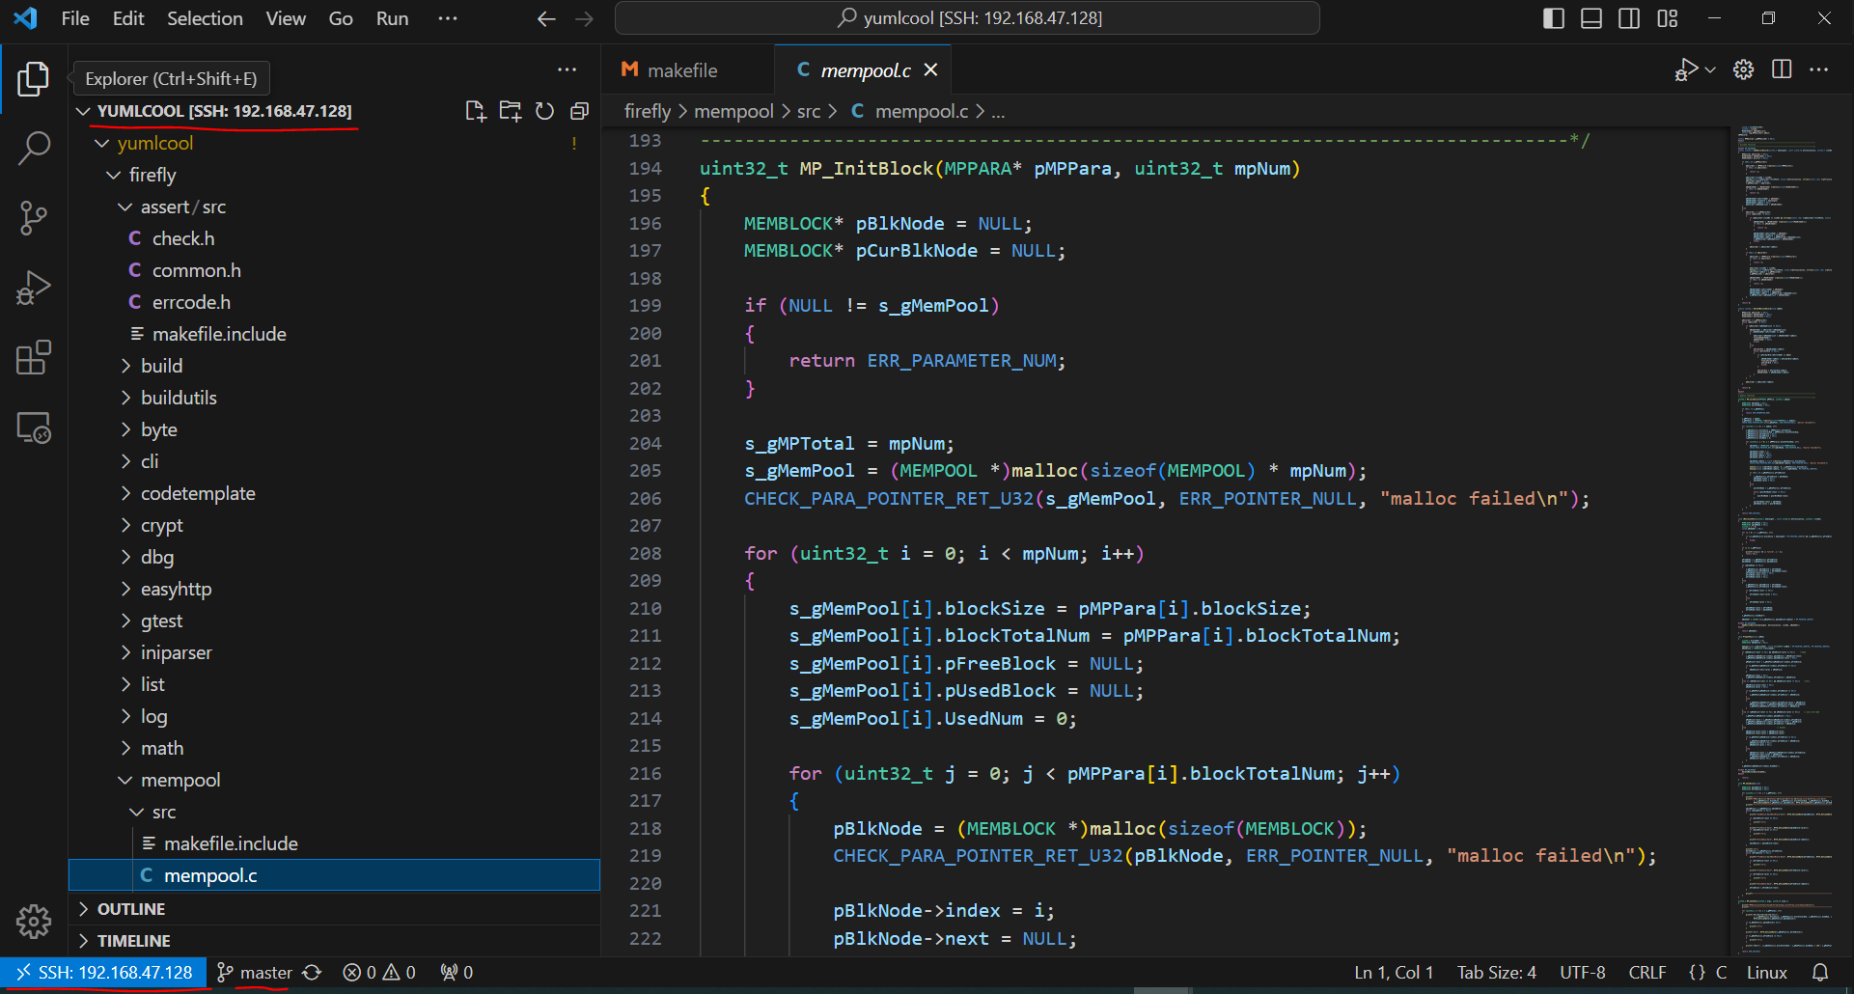Open the Selection menu
This screenshot has width=1854, height=994.
coord(205,18)
